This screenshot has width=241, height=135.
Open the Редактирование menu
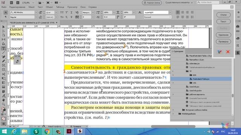tap(17, 7)
